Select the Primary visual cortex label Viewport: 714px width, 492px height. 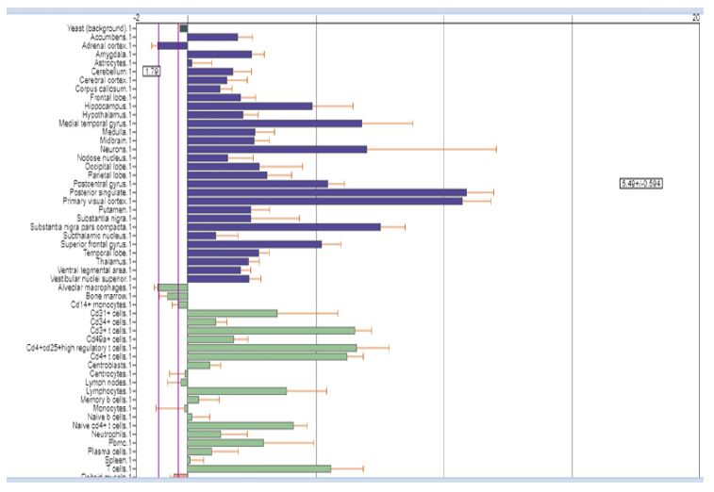[x=94, y=201]
